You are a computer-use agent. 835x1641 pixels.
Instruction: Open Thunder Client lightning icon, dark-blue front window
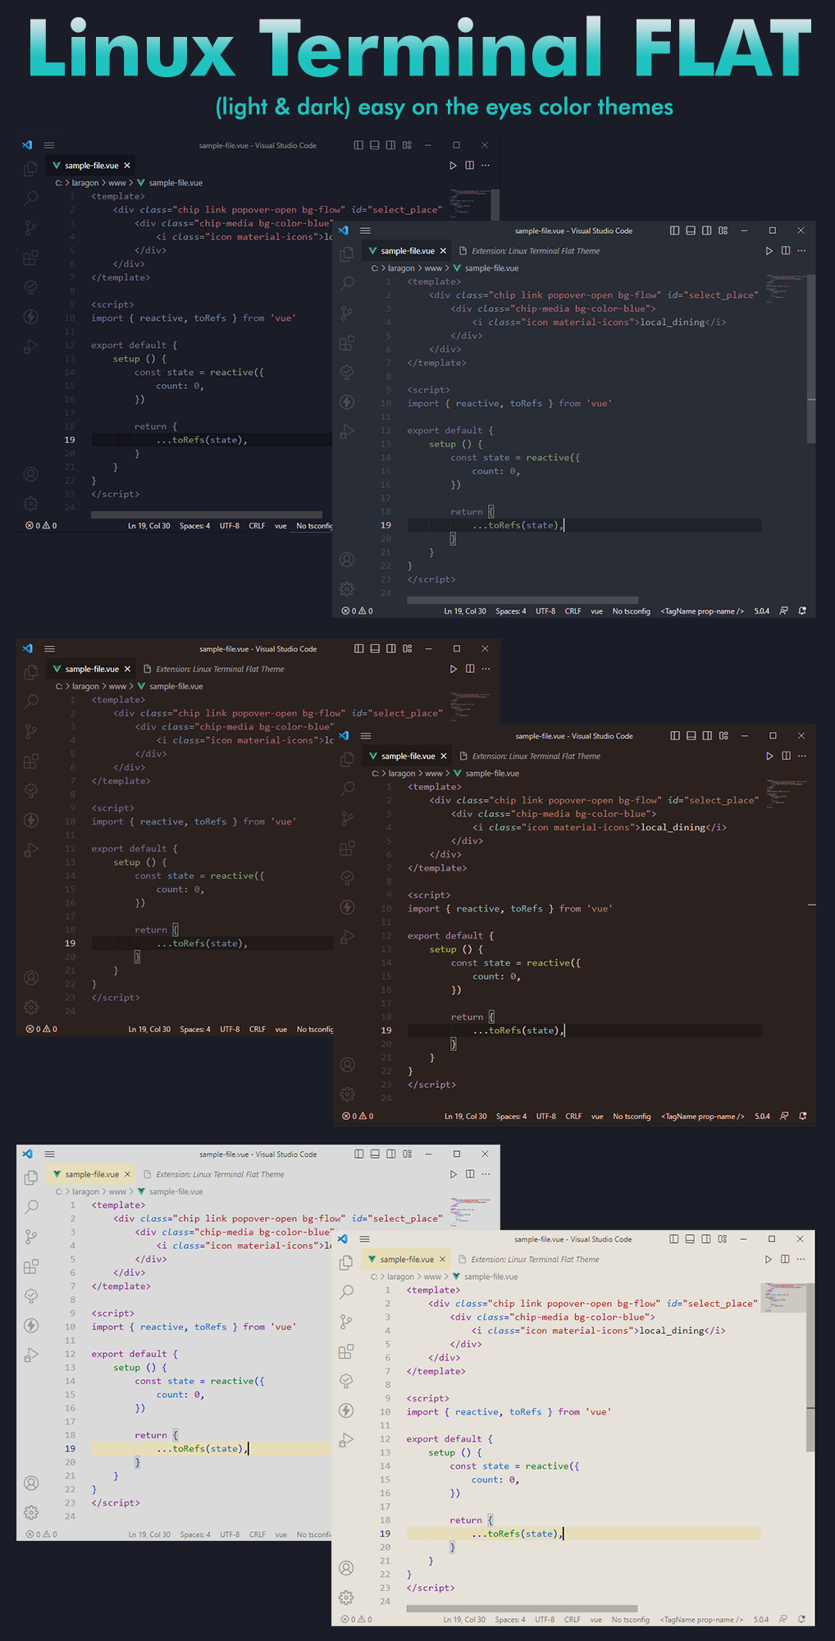[x=347, y=402]
